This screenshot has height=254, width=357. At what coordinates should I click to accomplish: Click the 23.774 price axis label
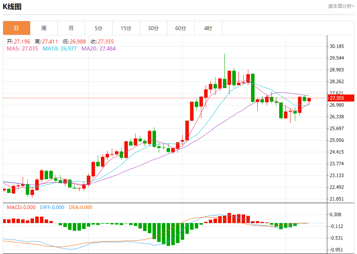coord(337,164)
